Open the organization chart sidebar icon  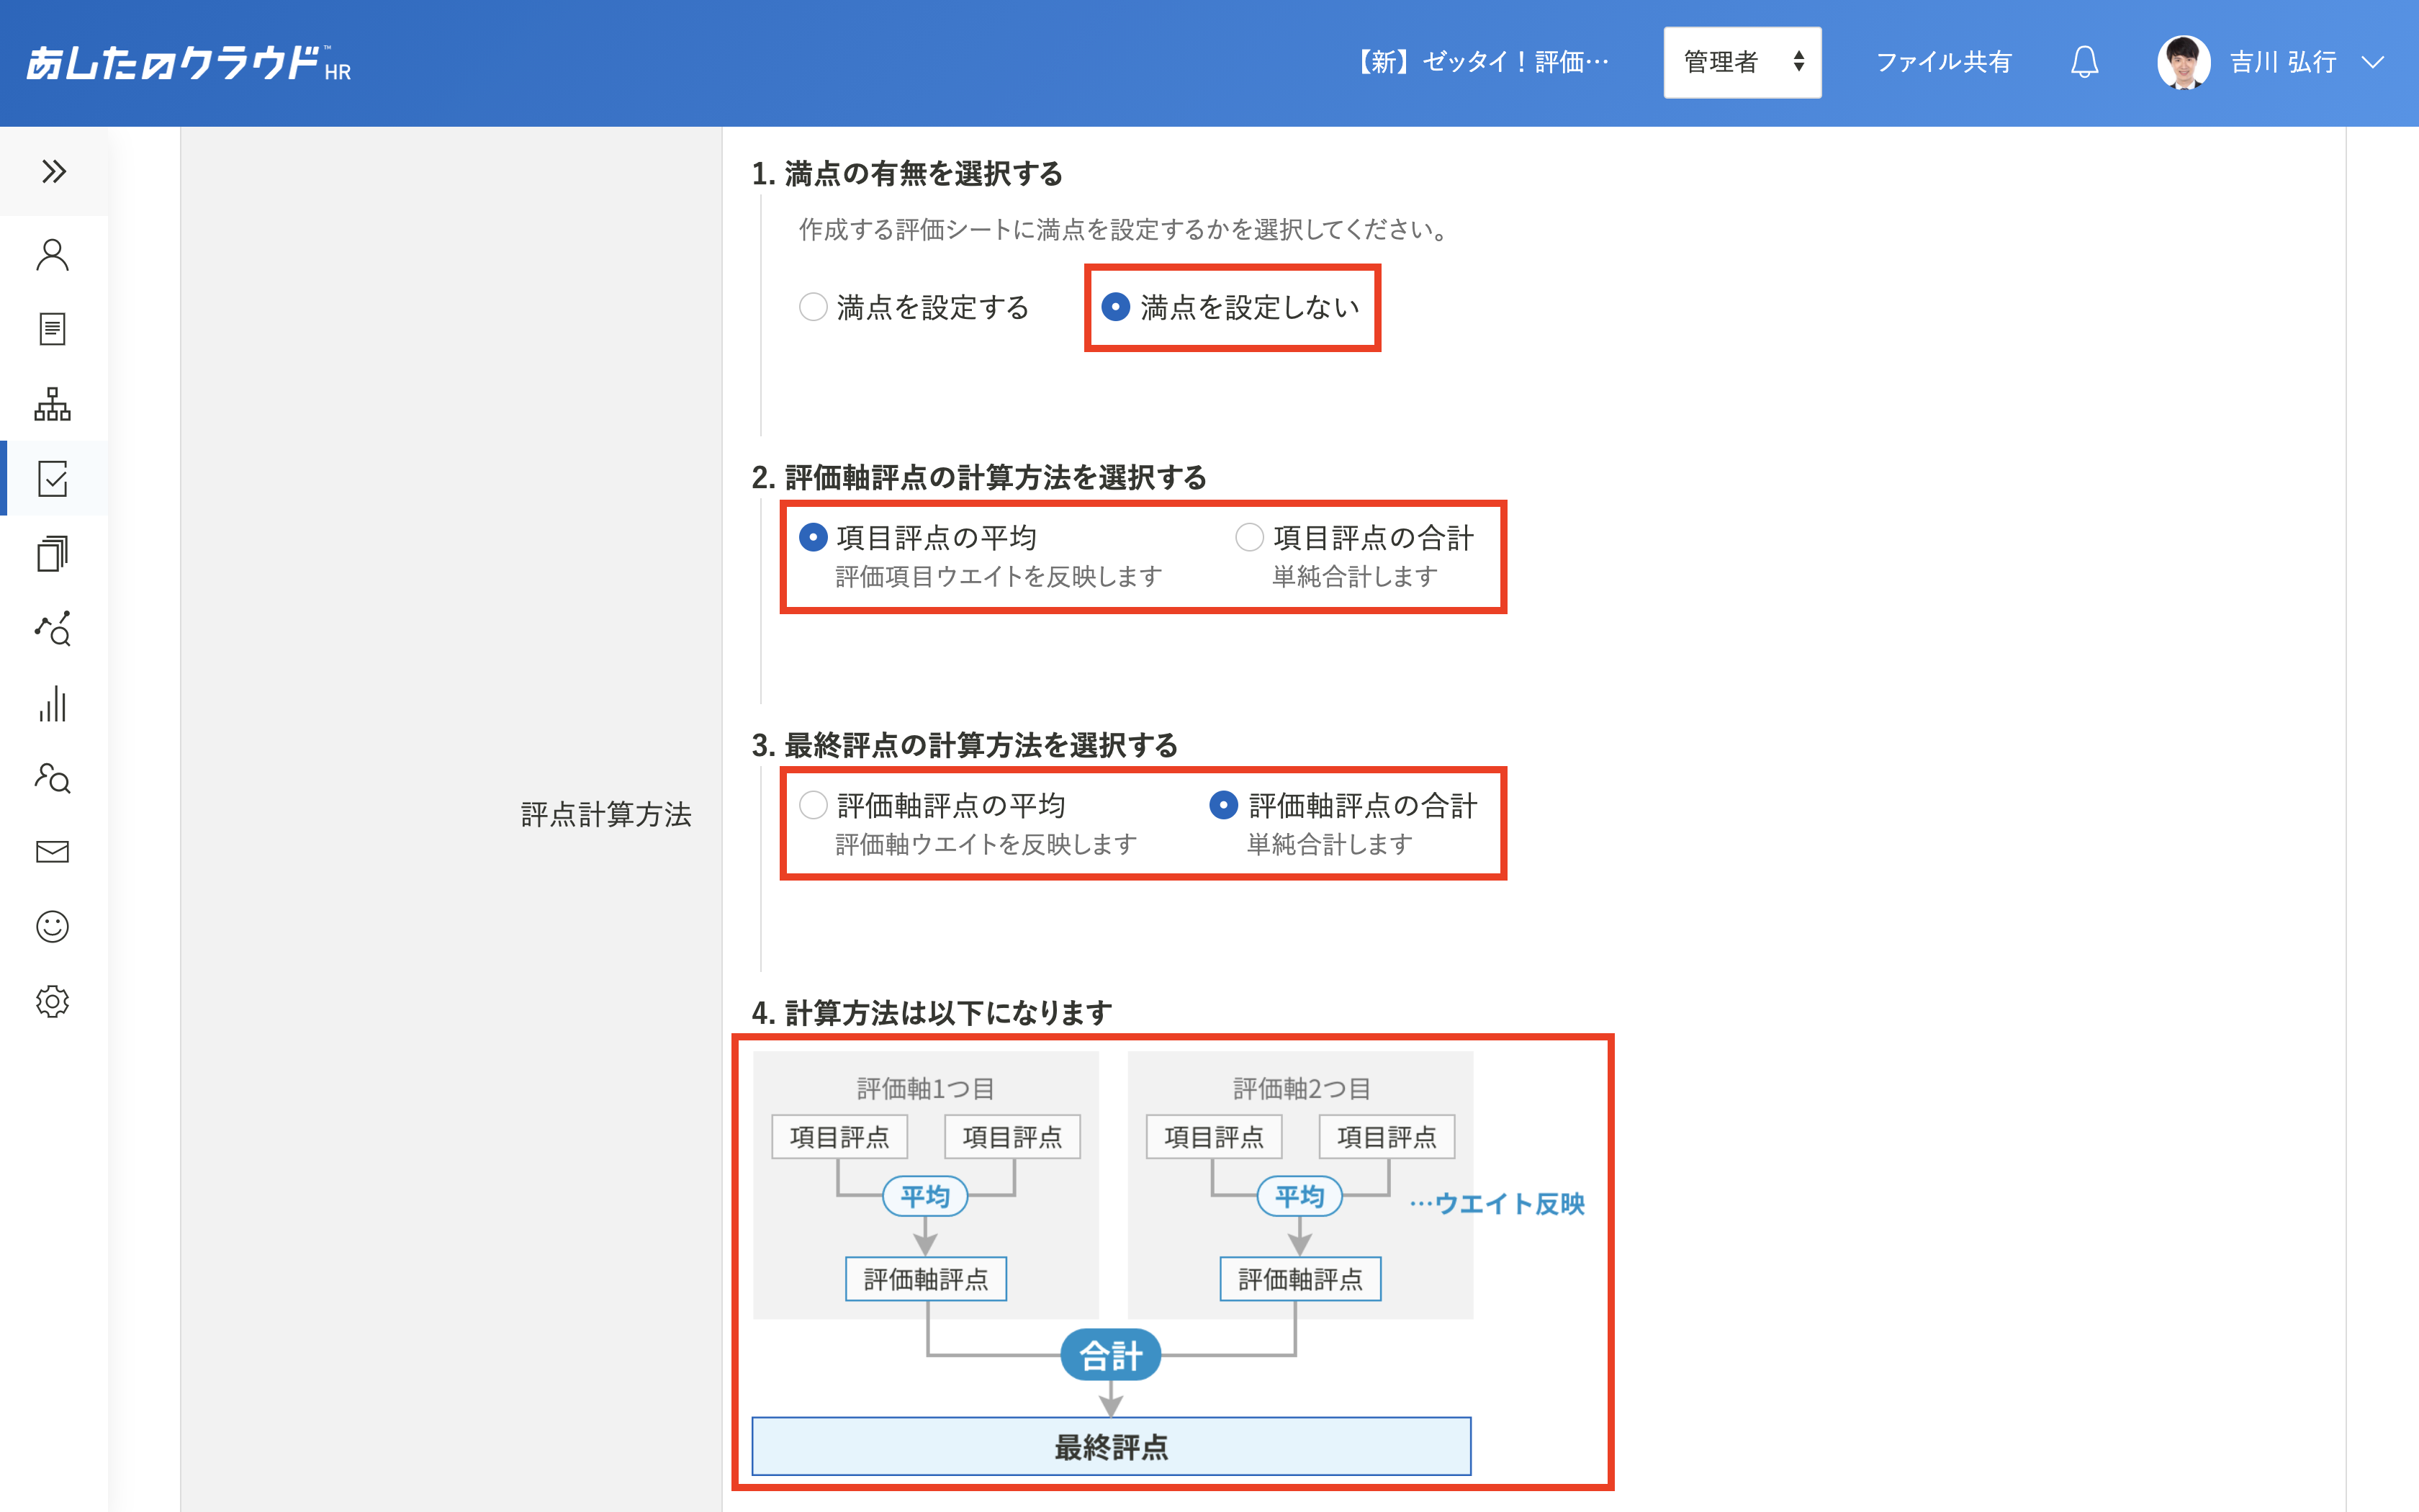53,404
